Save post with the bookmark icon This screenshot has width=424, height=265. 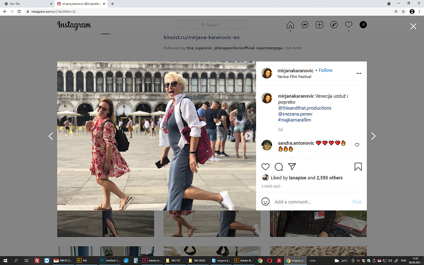pos(358,167)
